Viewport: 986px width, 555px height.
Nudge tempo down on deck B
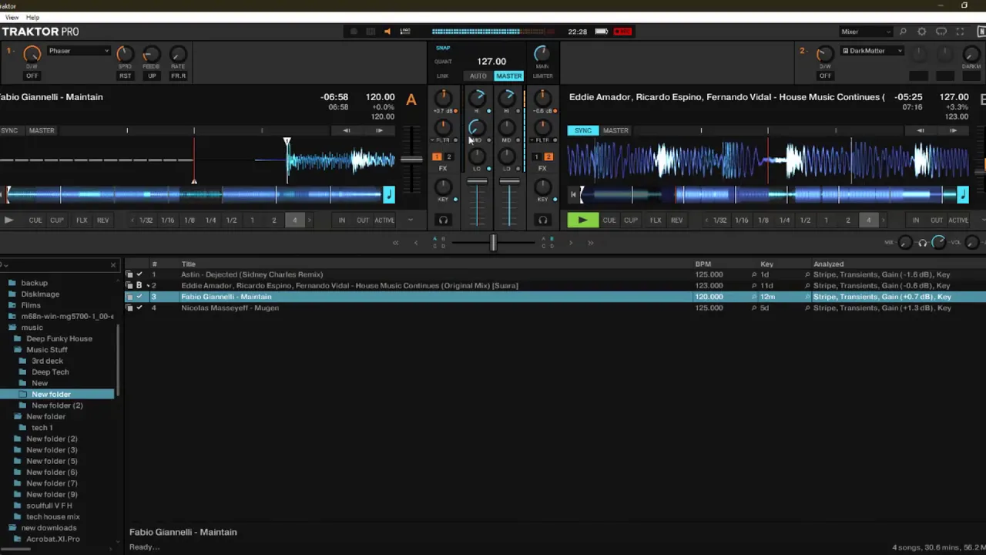tap(920, 130)
